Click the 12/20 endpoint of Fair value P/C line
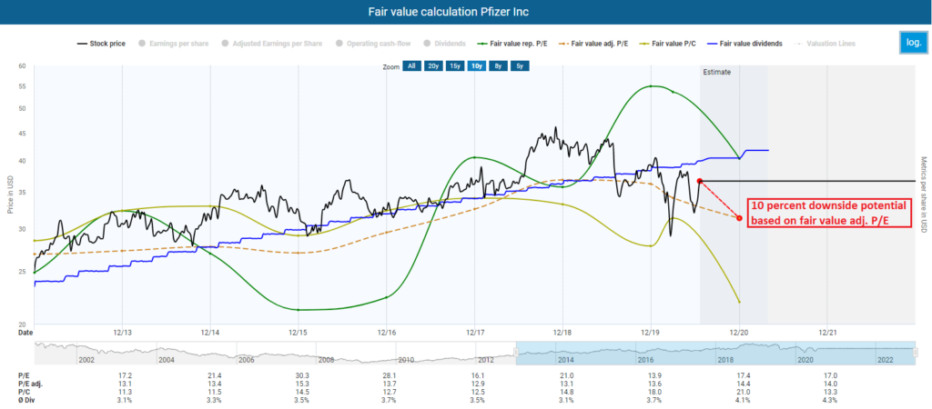This screenshot has width=932, height=409. [739, 302]
